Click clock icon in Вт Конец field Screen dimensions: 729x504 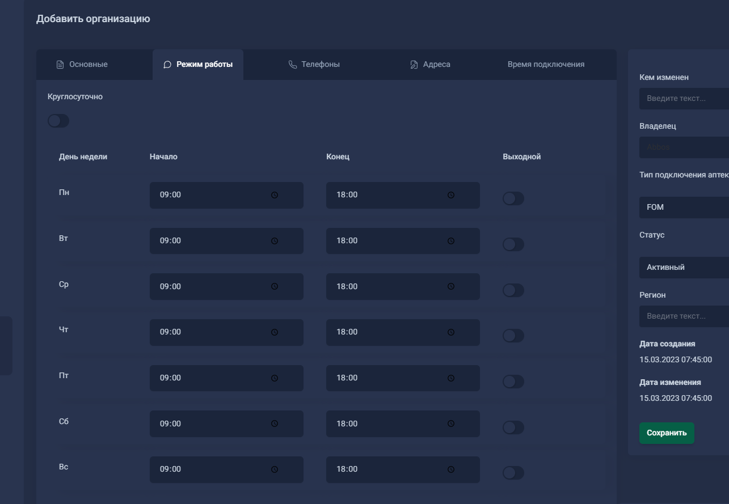click(x=451, y=240)
